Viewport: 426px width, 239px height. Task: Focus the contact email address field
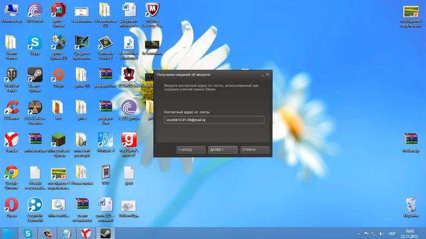(214, 119)
